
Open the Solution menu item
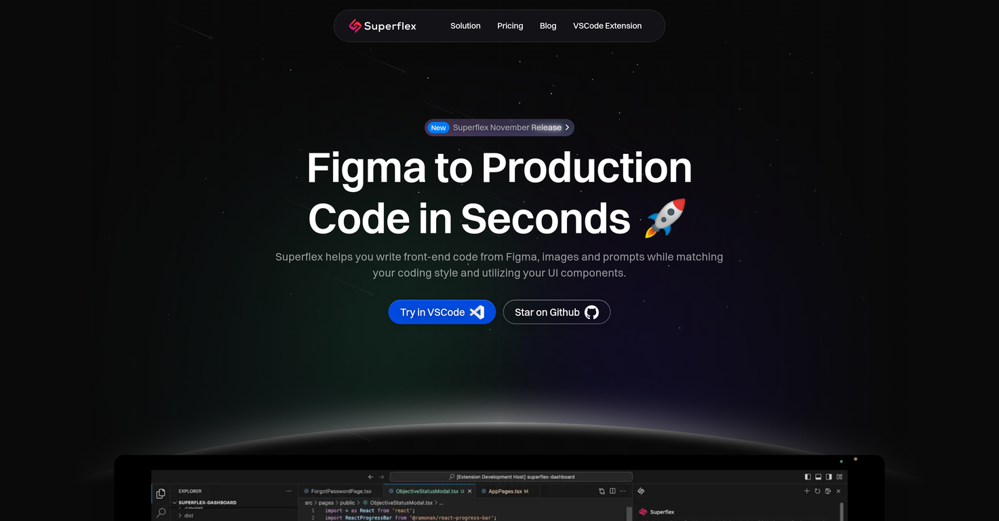[465, 26]
